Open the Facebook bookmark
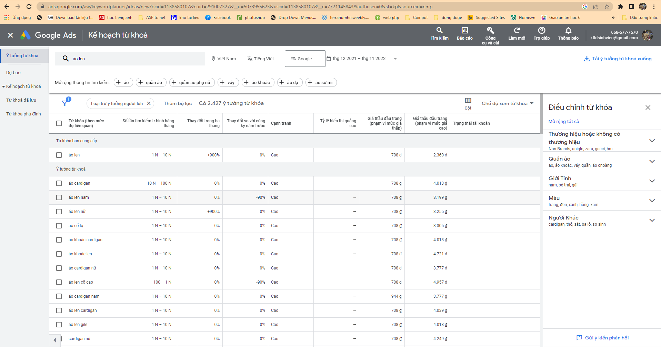661x347 pixels. (x=218, y=18)
